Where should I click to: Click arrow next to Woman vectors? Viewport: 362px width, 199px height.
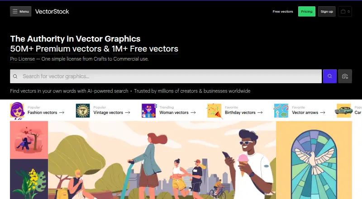click(x=193, y=113)
